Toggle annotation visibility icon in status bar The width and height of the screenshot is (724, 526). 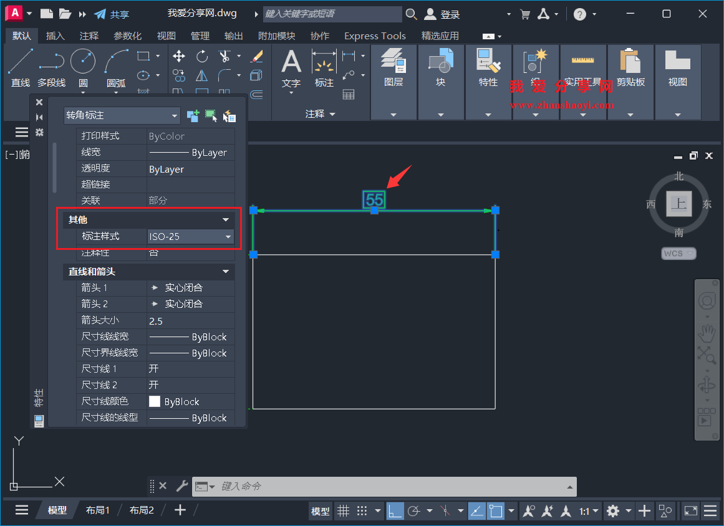click(529, 511)
